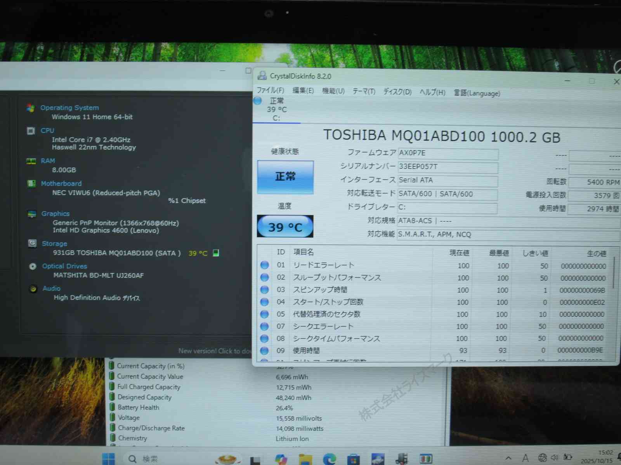Click the blue disk health status icon for drive C:

(x=258, y=101)
